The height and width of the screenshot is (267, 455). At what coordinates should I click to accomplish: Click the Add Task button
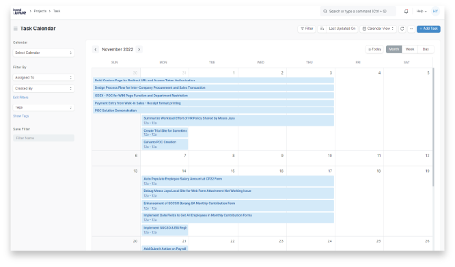428,29
